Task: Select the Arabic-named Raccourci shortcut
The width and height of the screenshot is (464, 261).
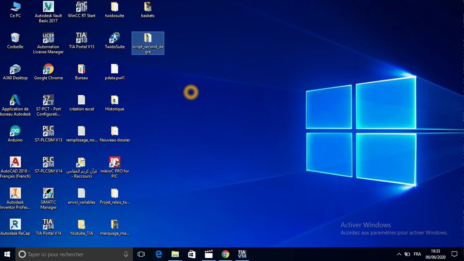Action: tap(82, 168)
